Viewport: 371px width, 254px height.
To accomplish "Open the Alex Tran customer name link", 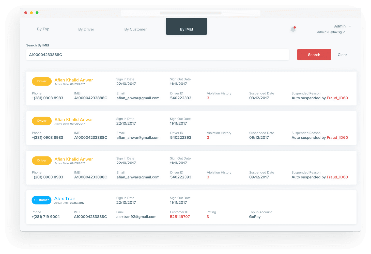I will pyautogui.click(x=65, y=198).
